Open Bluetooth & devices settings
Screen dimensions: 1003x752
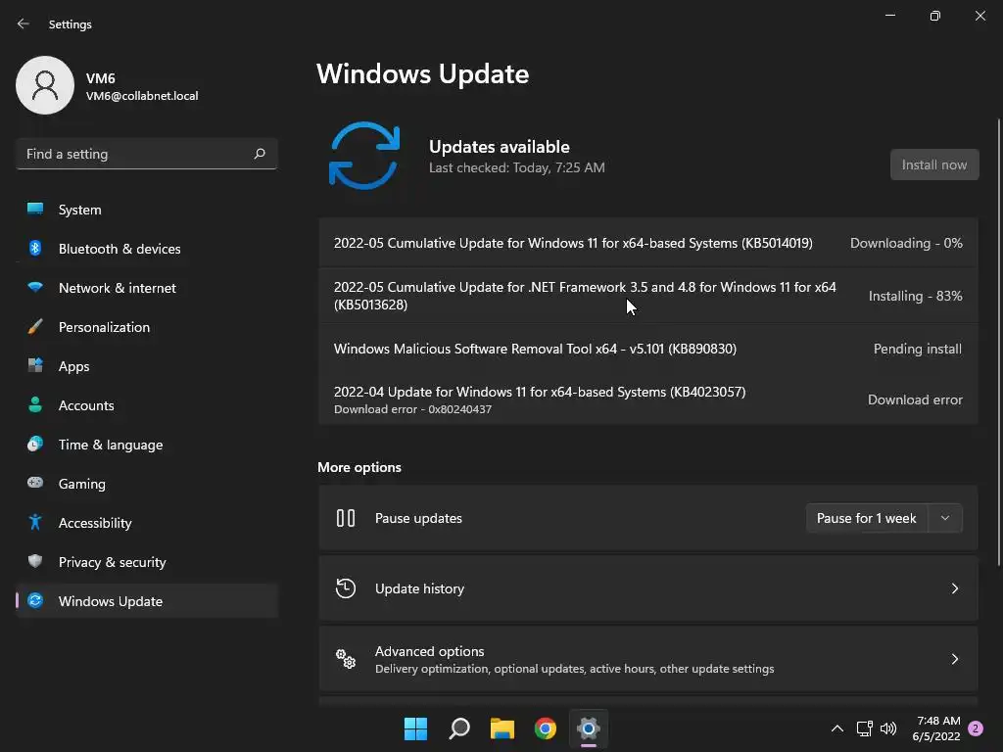147,248
